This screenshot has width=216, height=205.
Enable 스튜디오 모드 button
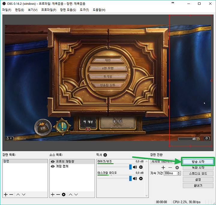[x=198, y=173]
